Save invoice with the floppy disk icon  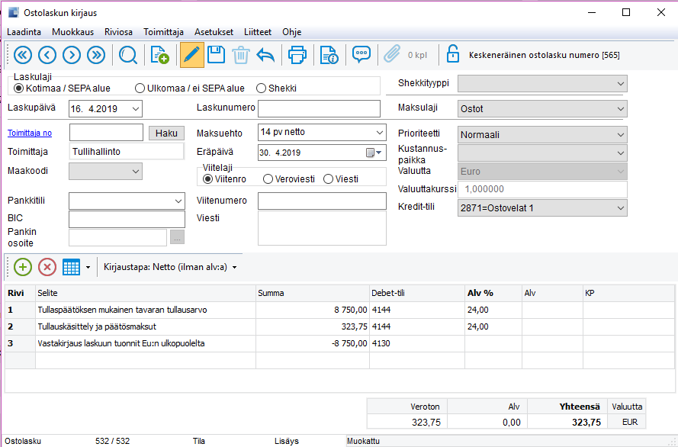tap(216, 55)
